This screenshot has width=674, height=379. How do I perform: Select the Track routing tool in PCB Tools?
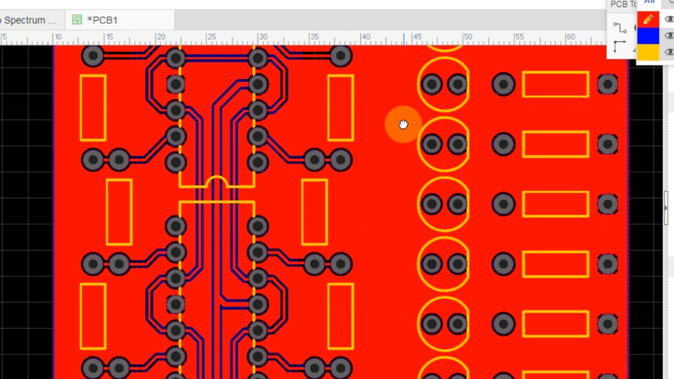pos(620,28)
